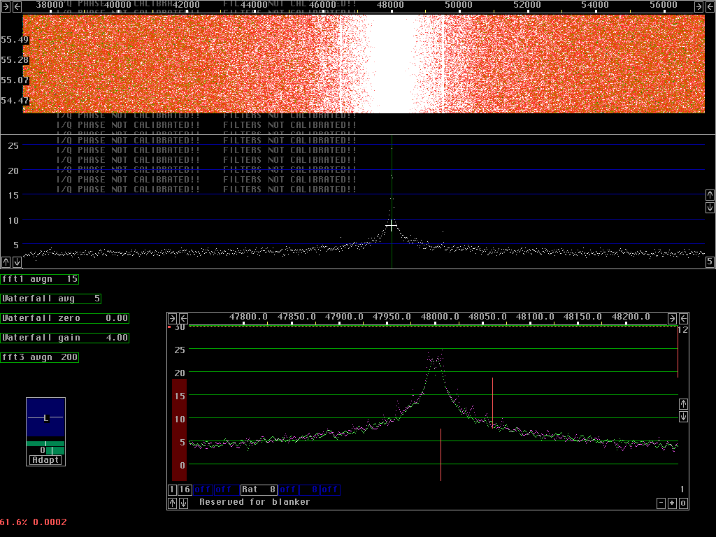Click the 48200.0 frequency label on high-resolution scale
This screenshot has height=537, width=716.
coord(630,317)
